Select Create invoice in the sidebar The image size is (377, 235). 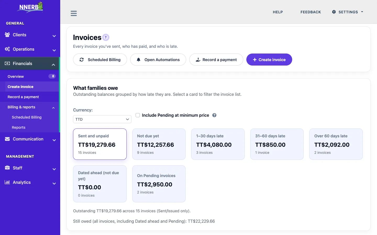29,87
